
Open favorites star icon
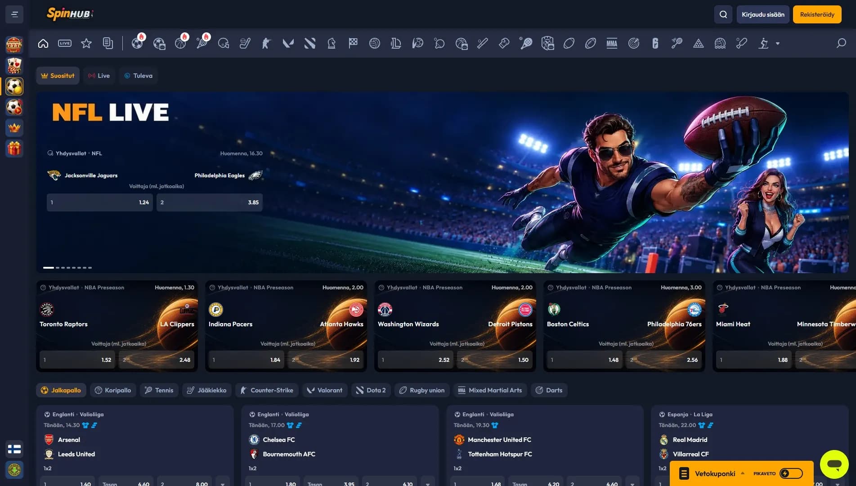[x=86, y=44]
